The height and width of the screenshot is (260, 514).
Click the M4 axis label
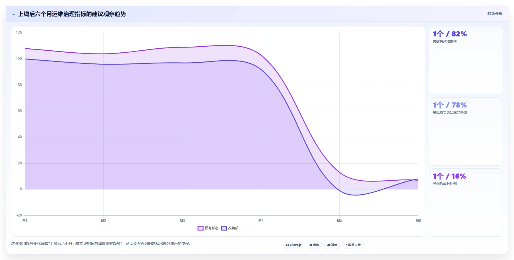pyautogui.click(x=261, y=220)
